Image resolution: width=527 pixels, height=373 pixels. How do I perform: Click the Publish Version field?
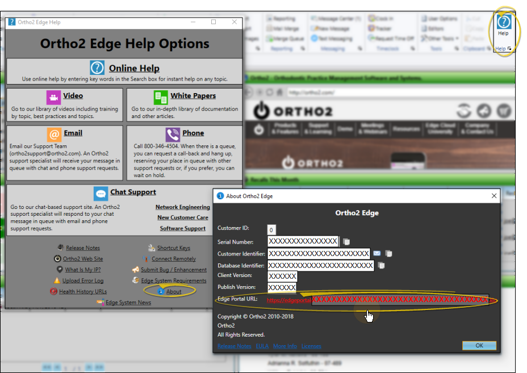(x=282, y=288)
